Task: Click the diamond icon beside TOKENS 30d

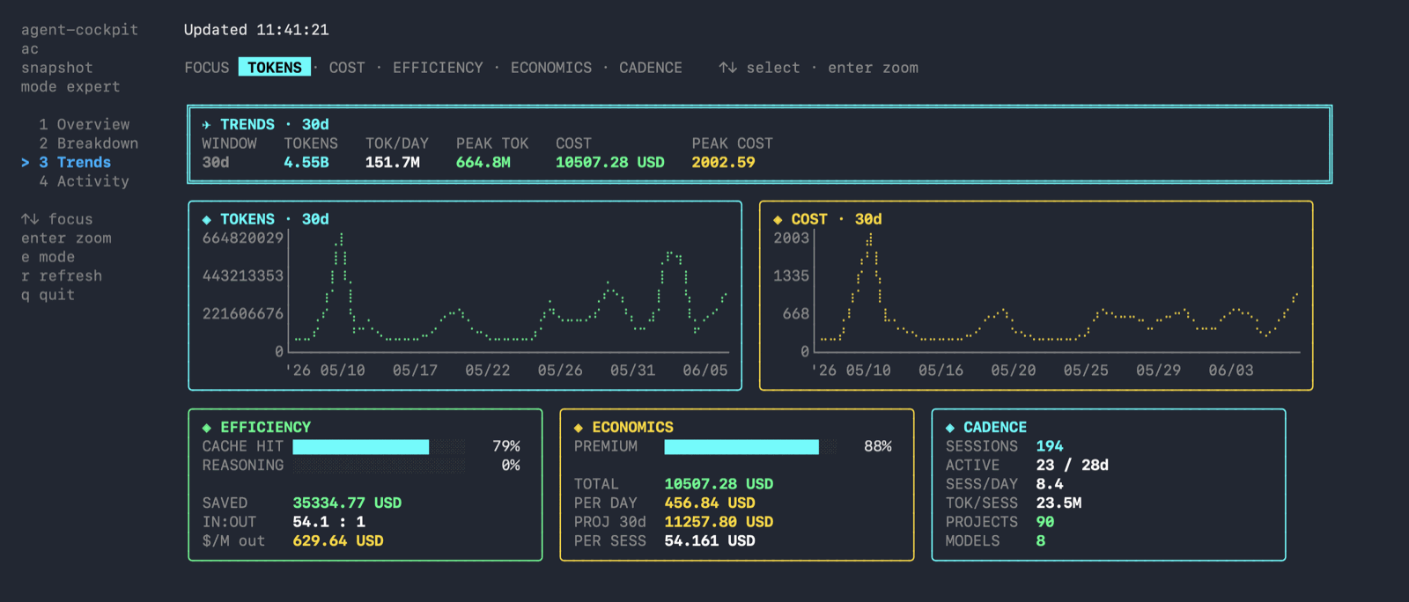Action: (206, 219)
